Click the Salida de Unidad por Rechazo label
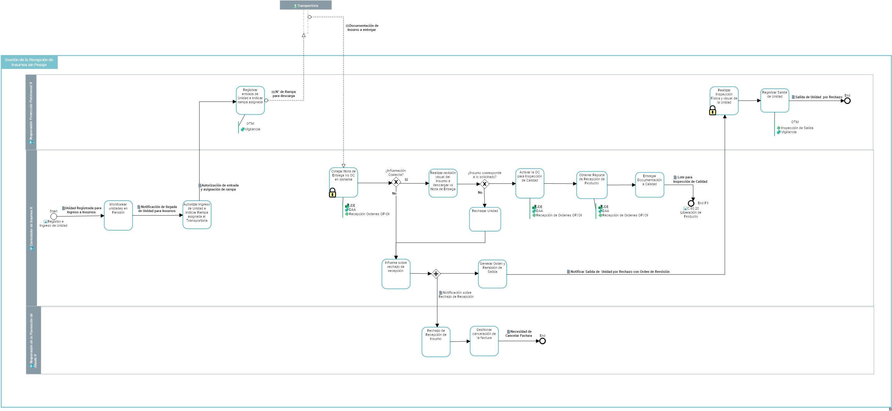Image resolution: width=892 pixels, height=411 pixels. point(817,97)
